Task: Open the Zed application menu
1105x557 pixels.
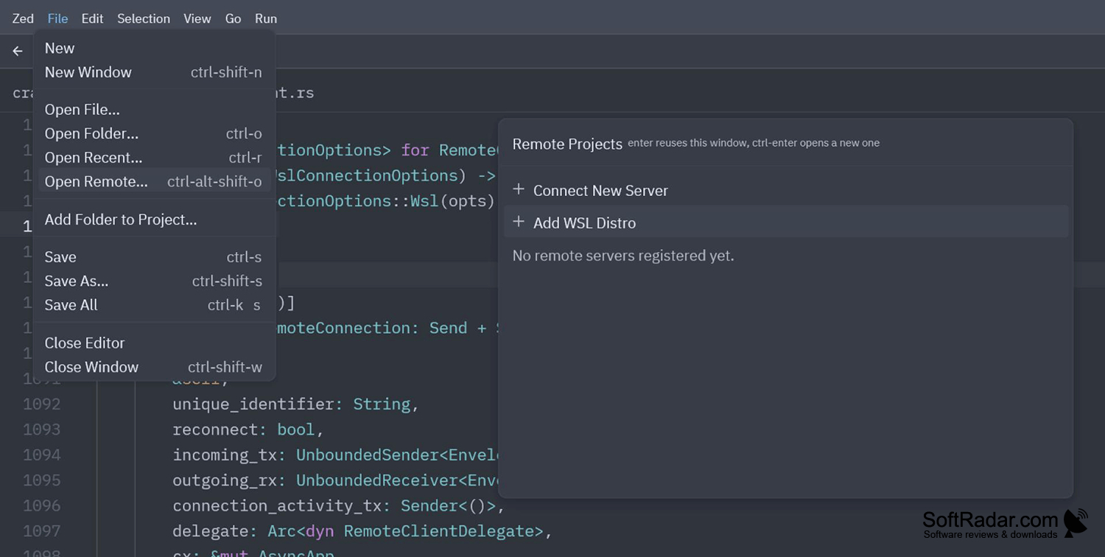Action: click(x=23, y=18)
